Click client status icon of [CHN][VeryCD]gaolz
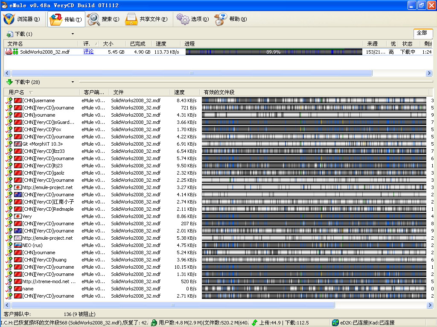The height and width of the screenshot is (327, 437). click(9, 173)
